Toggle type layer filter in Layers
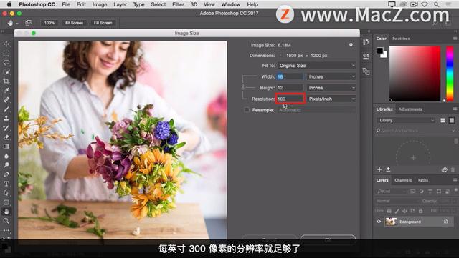This screenshot has height=258, width=459. click(430, 191)
